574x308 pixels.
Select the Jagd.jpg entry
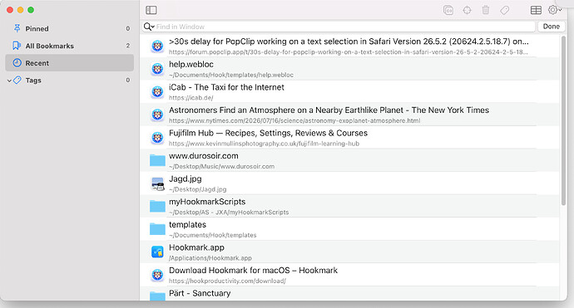tap(349, 183)
